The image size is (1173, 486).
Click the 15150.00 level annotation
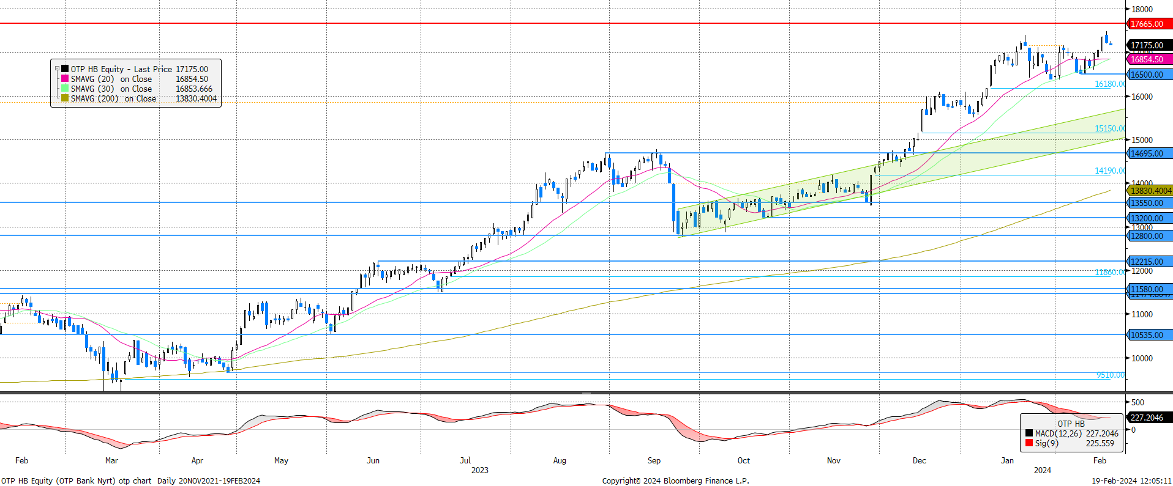(1110, 128)
